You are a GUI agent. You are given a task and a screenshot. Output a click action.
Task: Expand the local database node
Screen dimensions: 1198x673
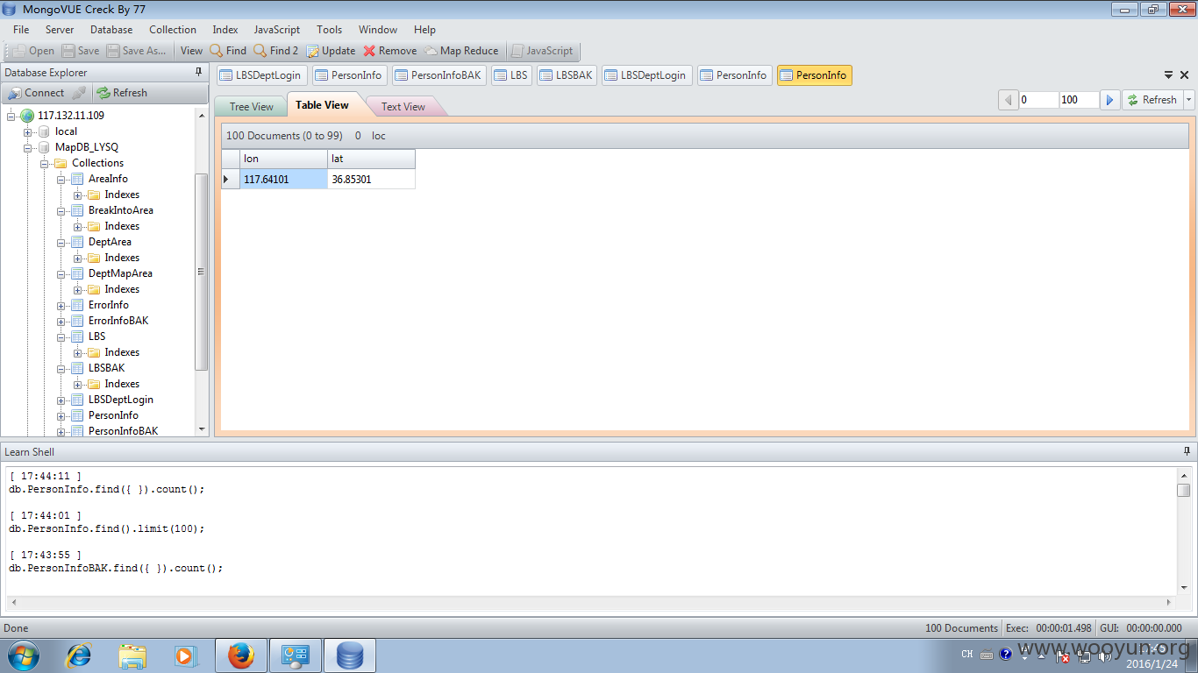28,131
